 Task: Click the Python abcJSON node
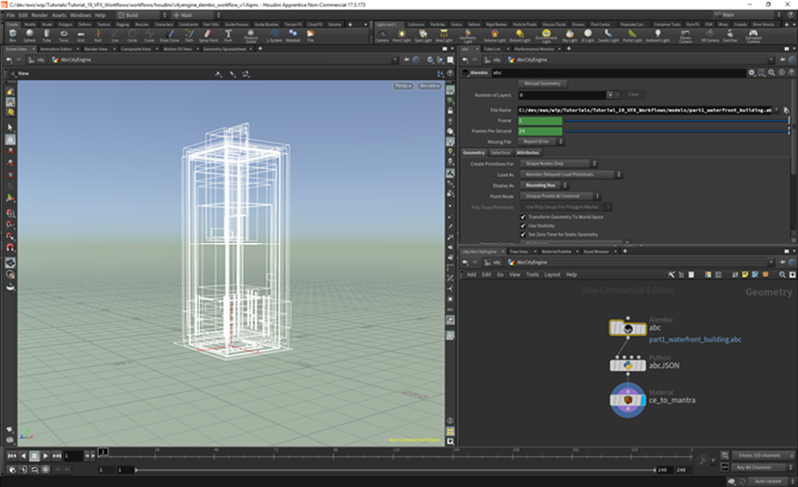tap(630, 365)
